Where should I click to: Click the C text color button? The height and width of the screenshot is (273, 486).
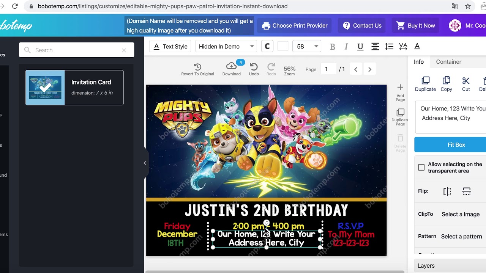[x=267, y=46]
